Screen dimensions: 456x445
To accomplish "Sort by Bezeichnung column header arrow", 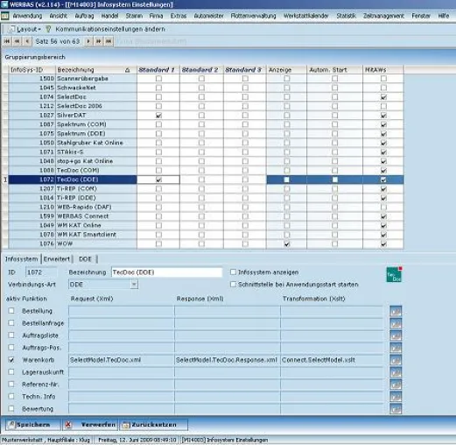I will (127, 70).
